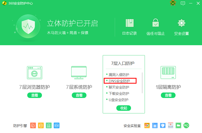
Task: Click the 360 logo in title bar
Action: (4, 3)
